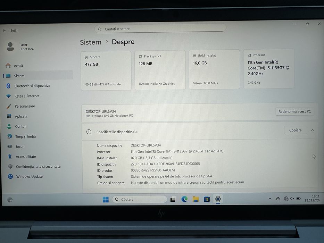The height and width of the screenshot is (243, 324).
Task: Click the battery tray icon
Action: coord(299,199)
